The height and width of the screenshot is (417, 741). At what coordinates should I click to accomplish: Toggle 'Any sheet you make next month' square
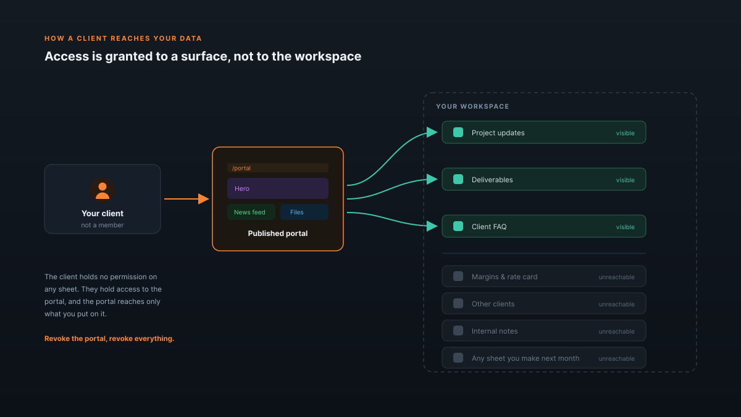click(x=458, y=358)
